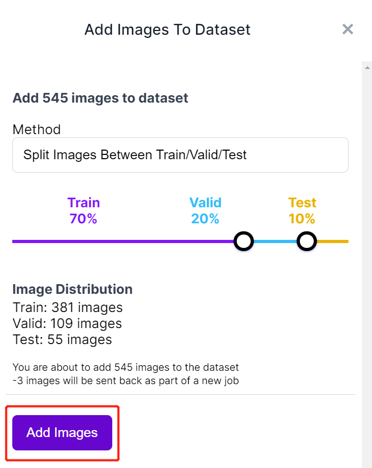Click the blue Valid portion of the slider
Image resolution: width=372 pixels, height=468 pixels.
click(x=275, y=241)
